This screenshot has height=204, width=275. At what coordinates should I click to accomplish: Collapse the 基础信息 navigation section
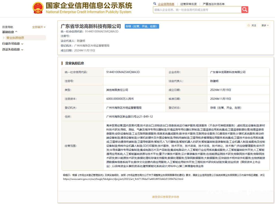10,32
